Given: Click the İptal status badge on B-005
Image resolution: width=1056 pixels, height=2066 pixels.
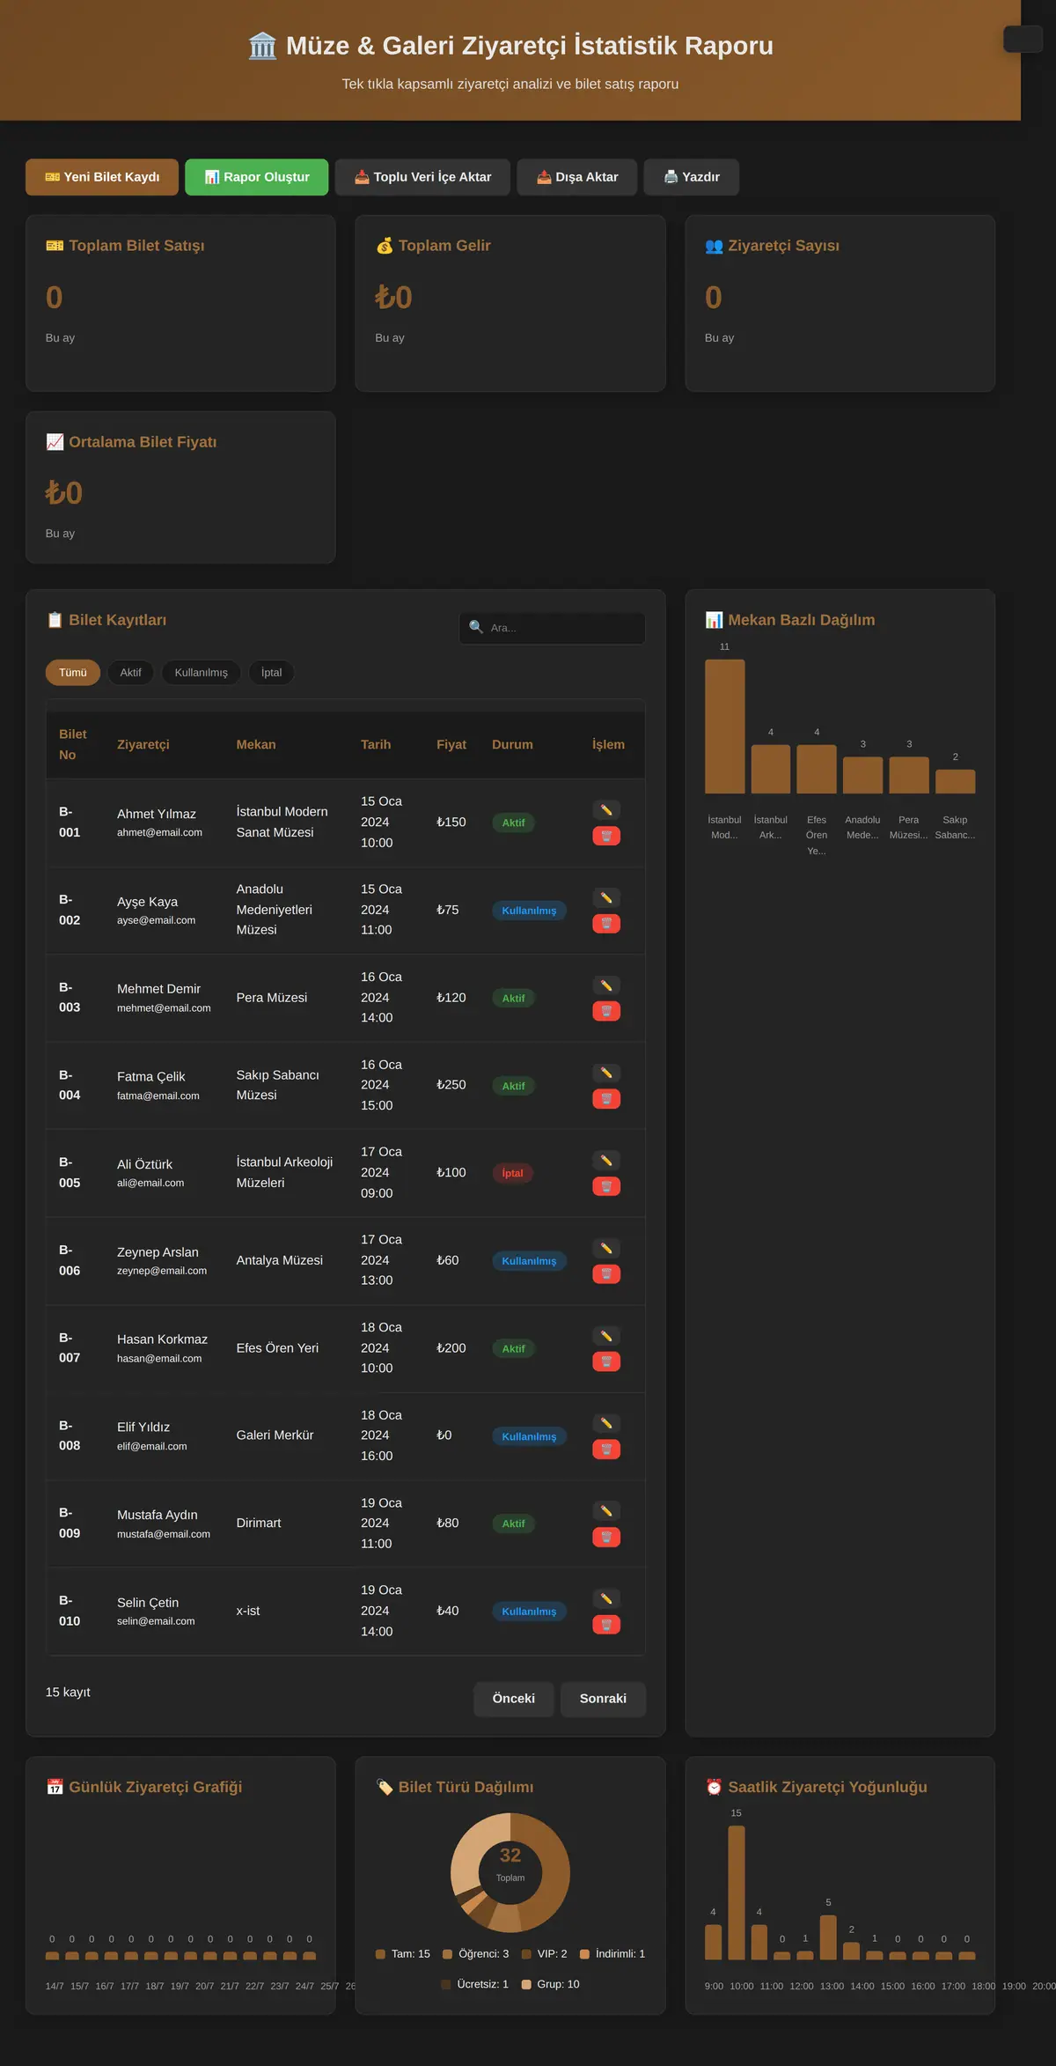Looking at the screenshot, I should pos(512,1173).
